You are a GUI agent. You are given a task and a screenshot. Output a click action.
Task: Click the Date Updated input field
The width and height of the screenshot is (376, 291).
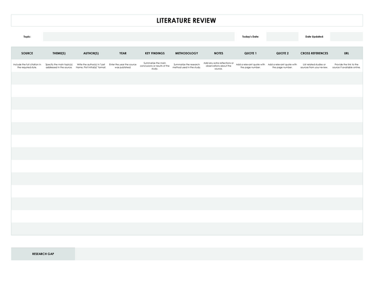[346, 37]
